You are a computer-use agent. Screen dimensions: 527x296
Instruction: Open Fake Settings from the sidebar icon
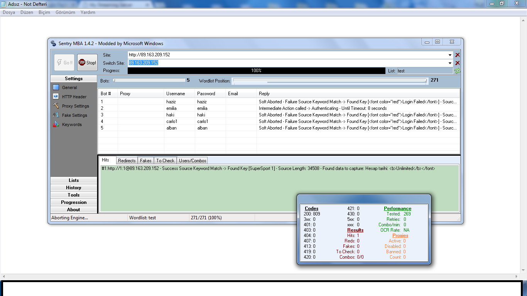(56, 115)
